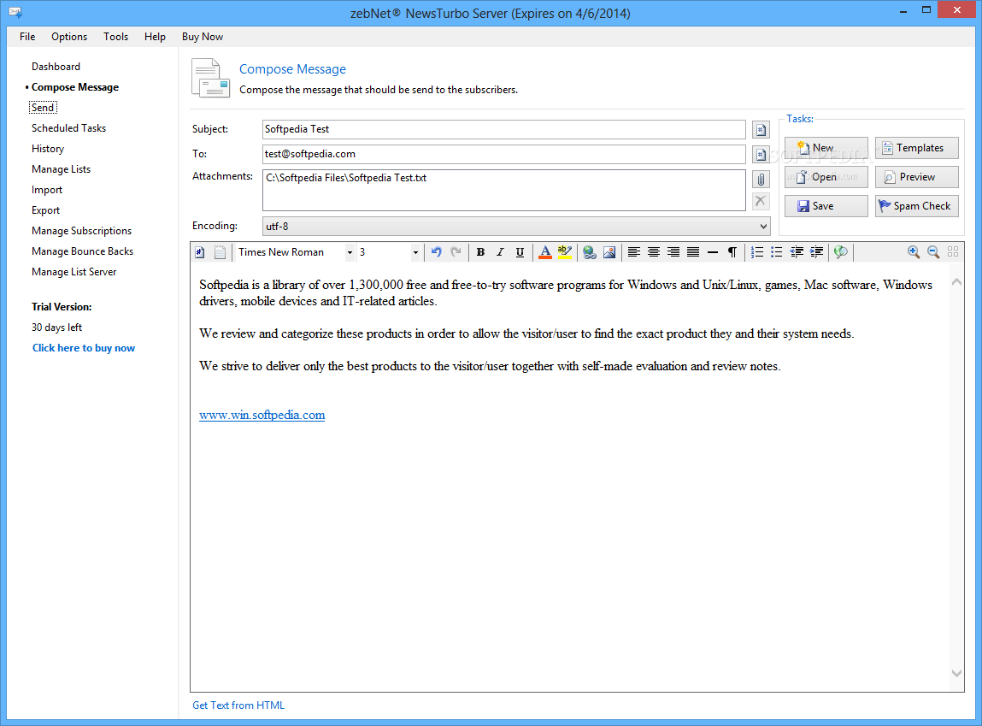Click the spell check icon in the toolbar
The width and height of the screenshot is (982, 726).
click(841, 252)
